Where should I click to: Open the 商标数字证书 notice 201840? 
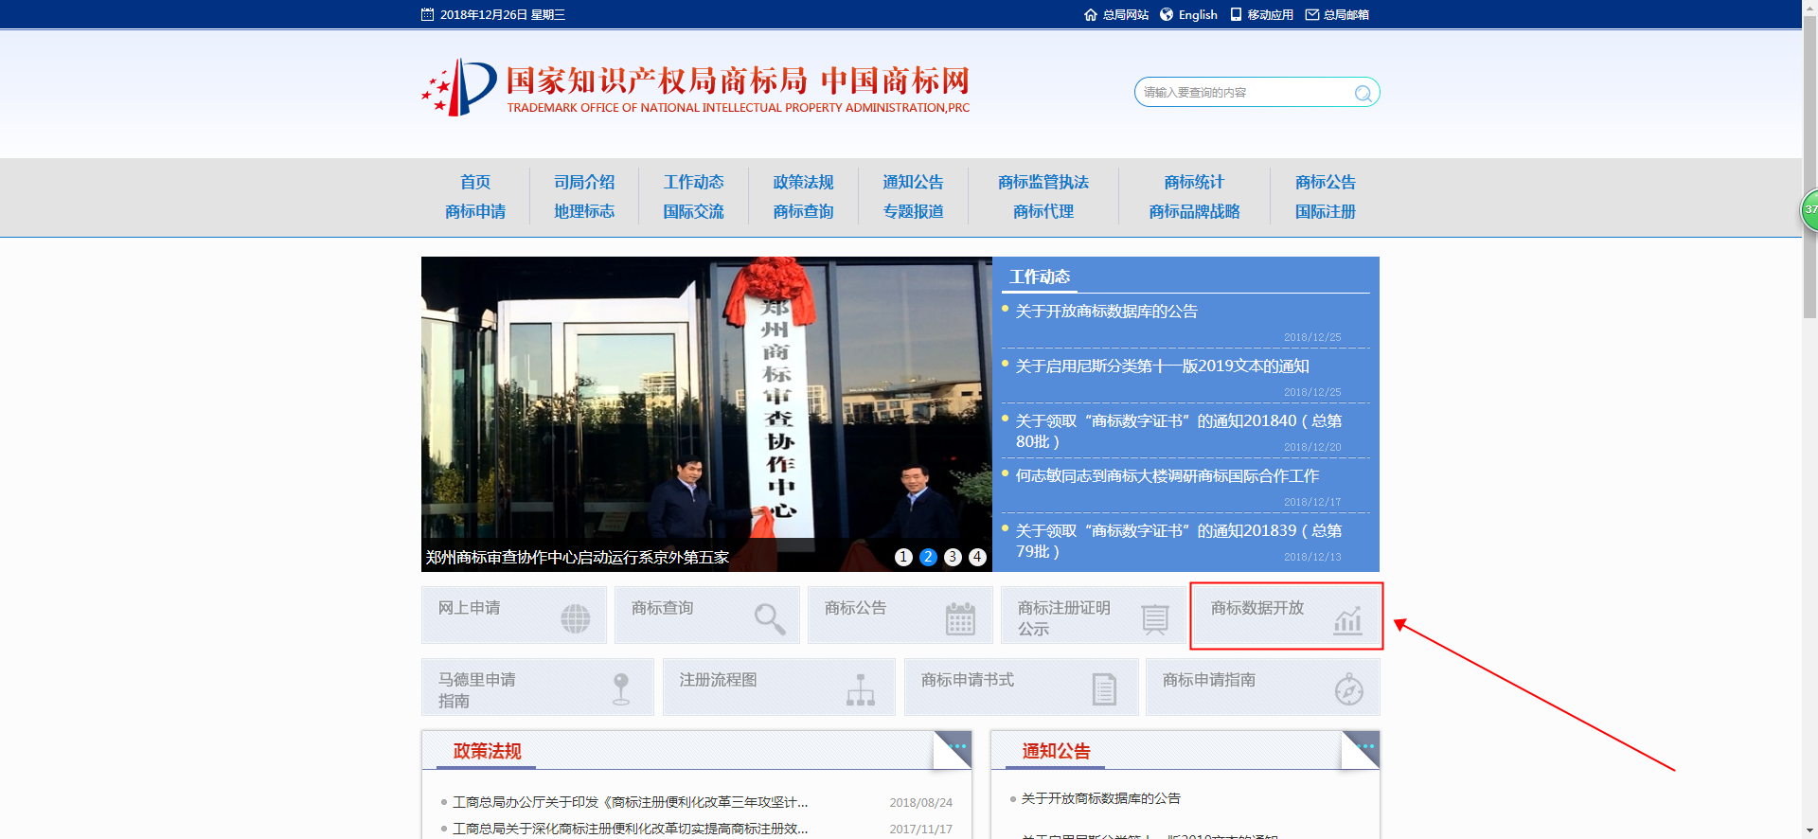pos(1178,431)
